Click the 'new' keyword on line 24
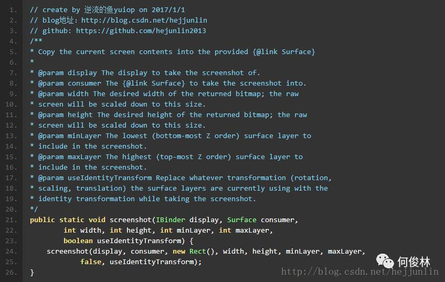 pos(179,252)
